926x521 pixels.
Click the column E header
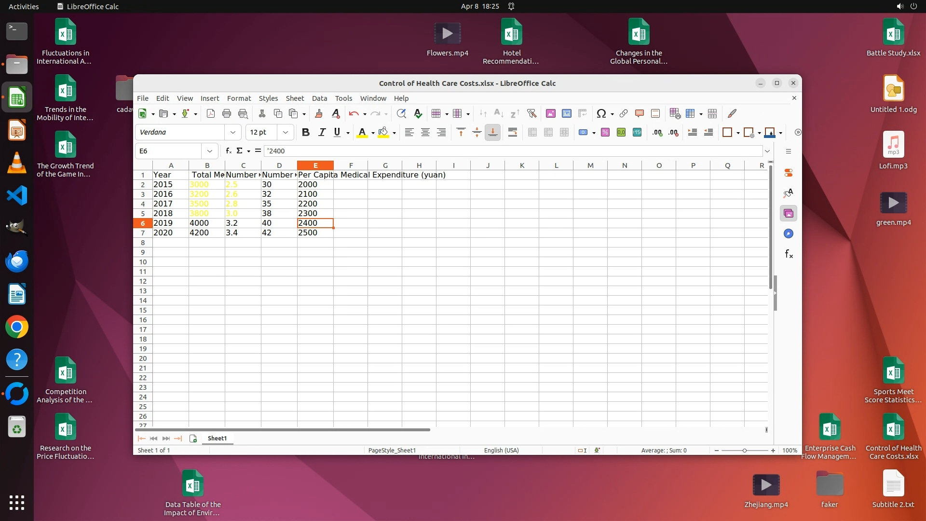[x=315, y=165]
